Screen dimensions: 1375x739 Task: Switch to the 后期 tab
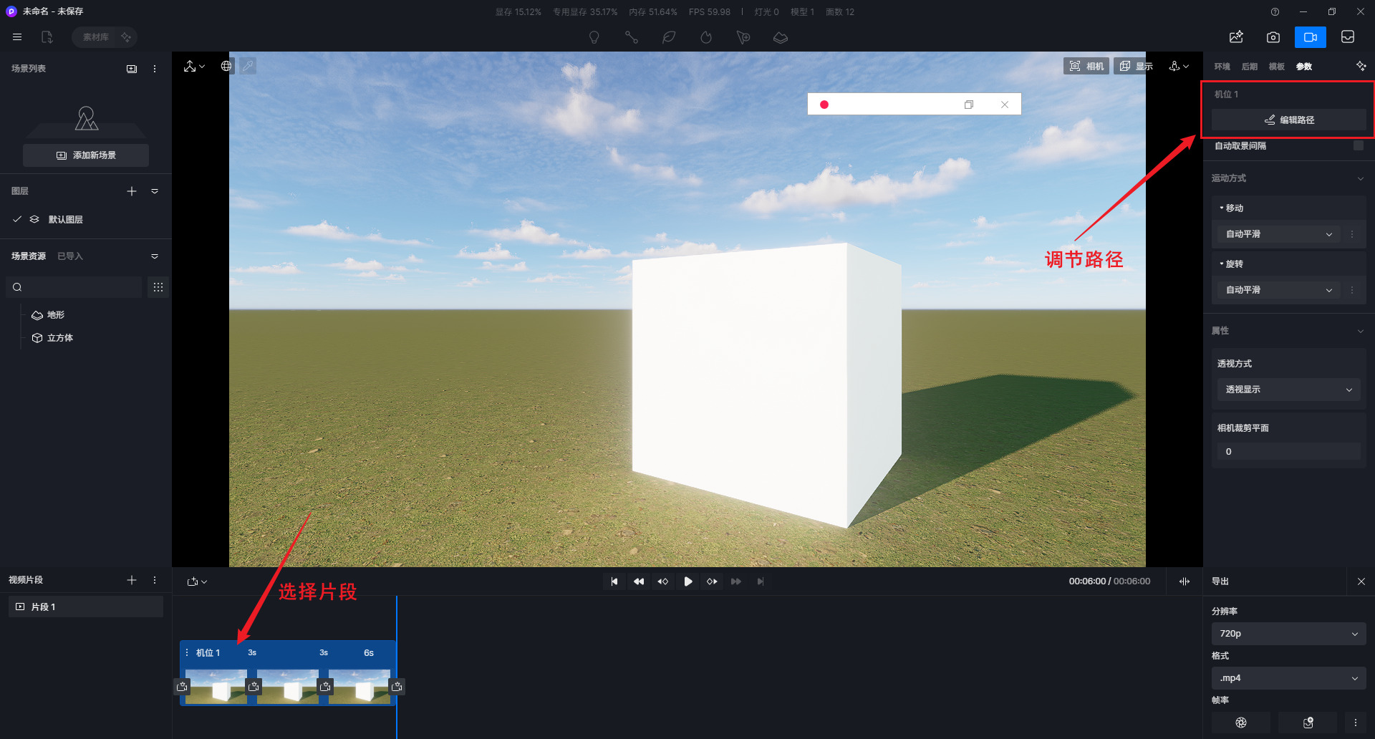tap(1249, 67)
